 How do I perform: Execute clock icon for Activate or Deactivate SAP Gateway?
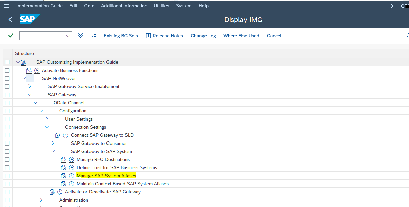[60, 192]
